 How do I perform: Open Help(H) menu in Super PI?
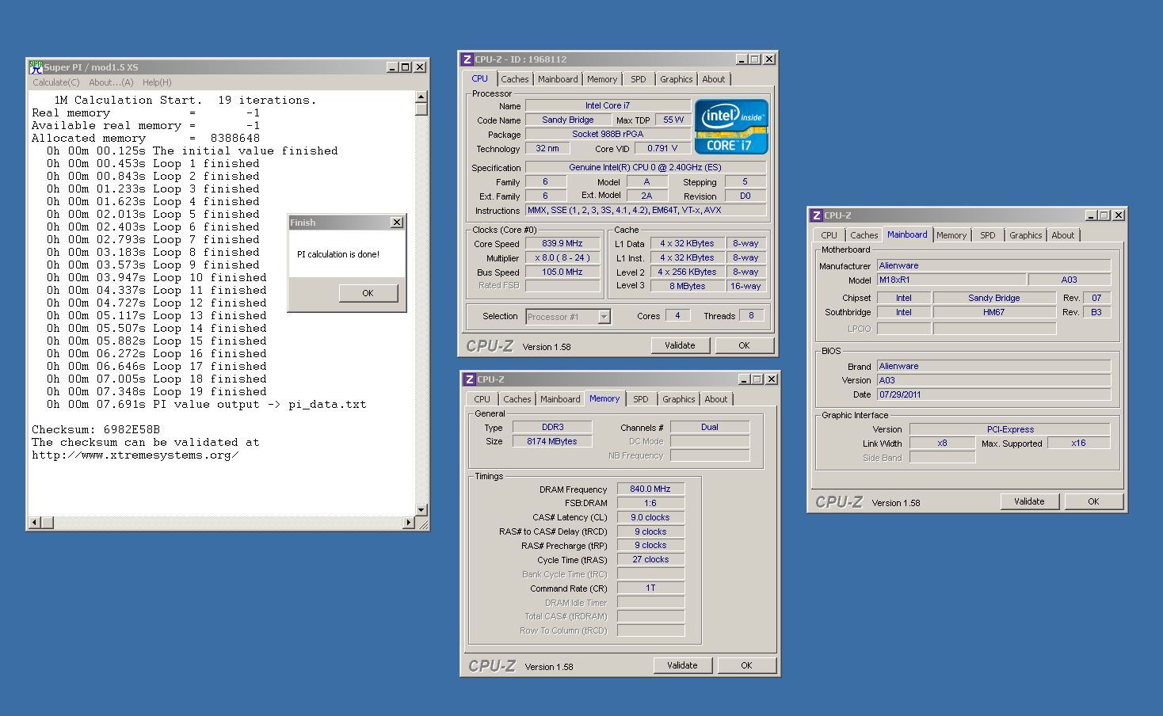pos(157,82)
